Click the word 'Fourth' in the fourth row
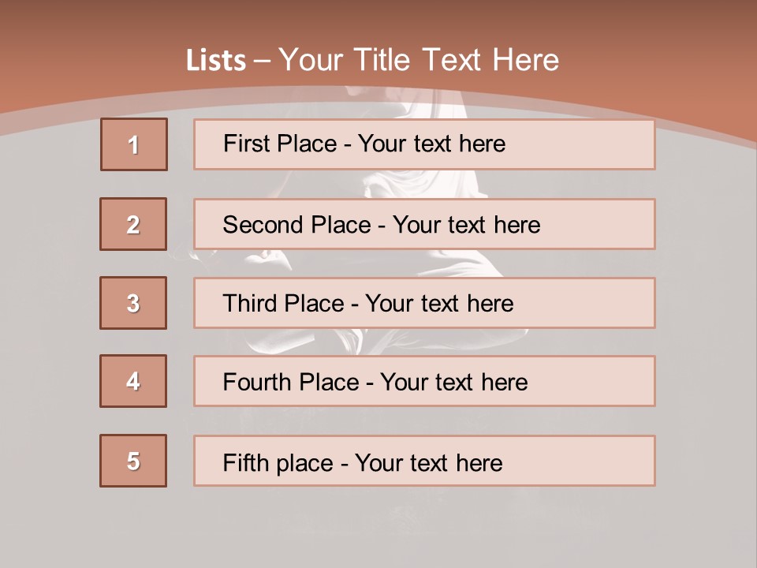The width and height of the screenshot is (757, 568). 256,382
